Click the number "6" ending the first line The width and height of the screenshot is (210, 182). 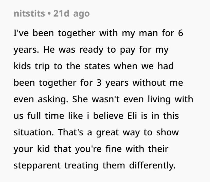(x=181, y=33)
